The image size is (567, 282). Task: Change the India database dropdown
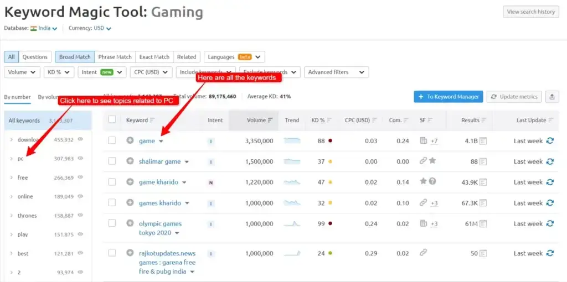(x=44, y=28)
